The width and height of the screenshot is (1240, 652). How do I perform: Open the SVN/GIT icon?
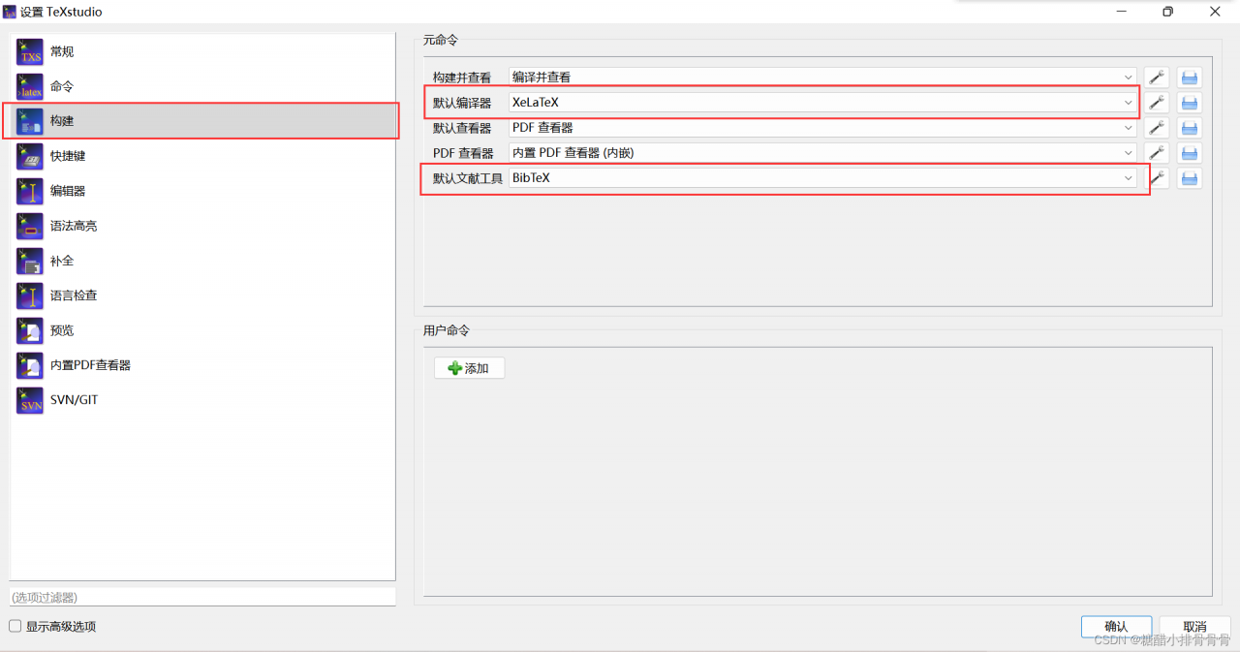[x=30, y=400]
